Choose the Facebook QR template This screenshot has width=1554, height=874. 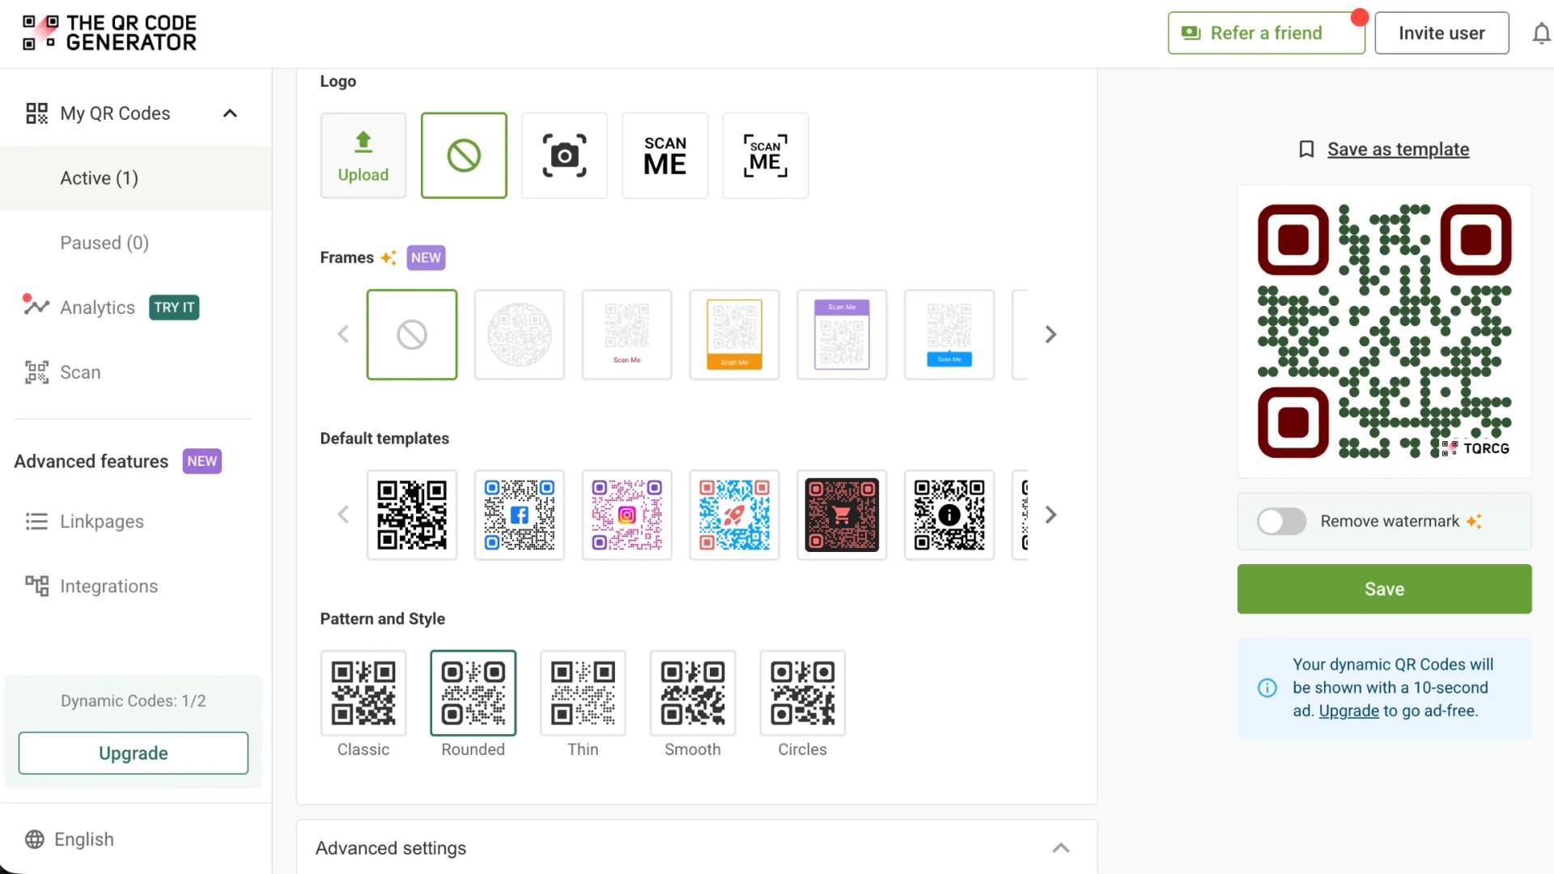pos(520,515)
